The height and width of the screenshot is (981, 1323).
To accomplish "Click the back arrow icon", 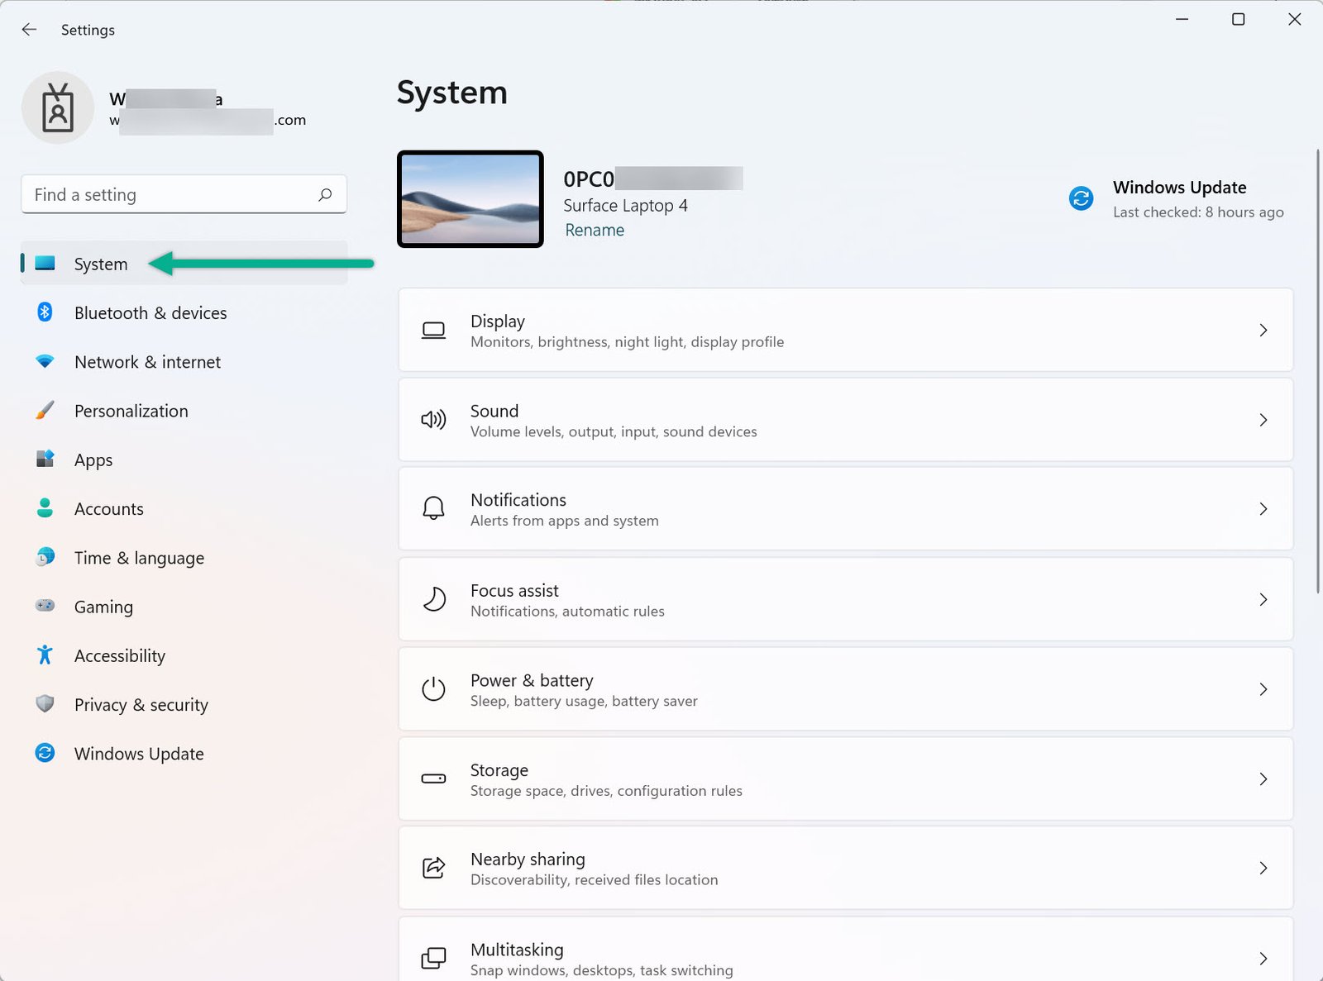I will pyautogui.click(x=29, y=30).
